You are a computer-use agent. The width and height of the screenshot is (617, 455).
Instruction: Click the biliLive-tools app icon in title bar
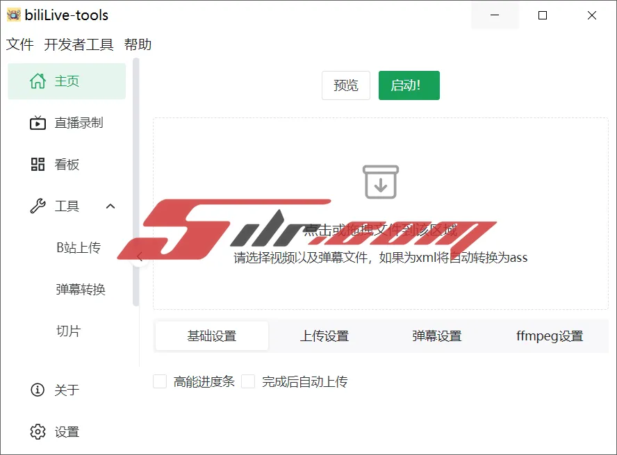pos(14,15)
